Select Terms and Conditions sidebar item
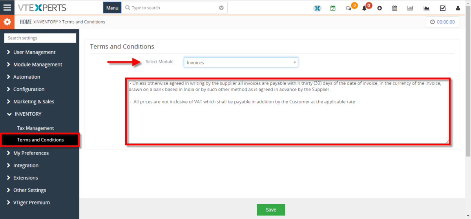 coord(40,140)
